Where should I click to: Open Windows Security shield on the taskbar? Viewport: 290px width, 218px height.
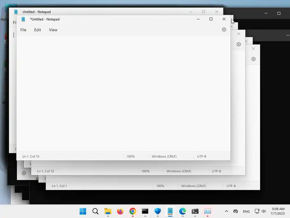coord(157,211)
